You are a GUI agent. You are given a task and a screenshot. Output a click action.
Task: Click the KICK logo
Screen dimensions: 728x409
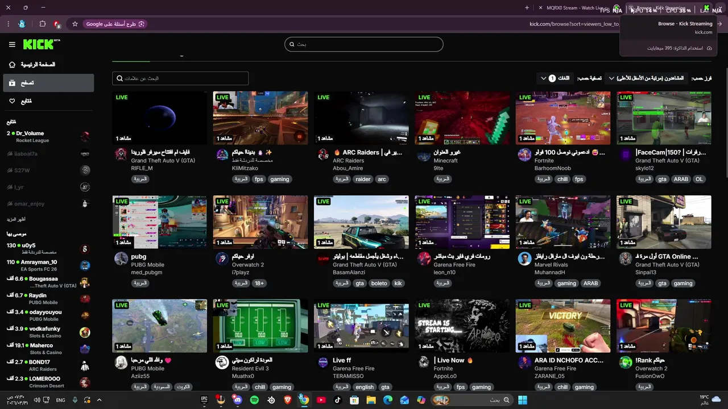tap(42, 44)
